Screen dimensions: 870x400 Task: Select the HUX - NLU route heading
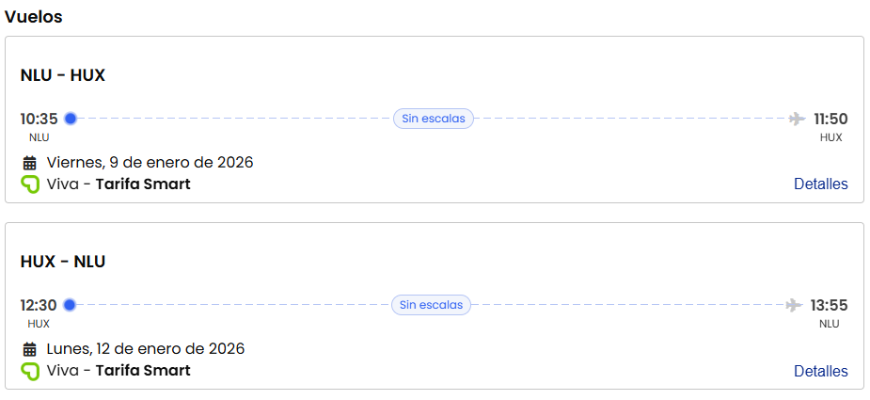point(63,262)
